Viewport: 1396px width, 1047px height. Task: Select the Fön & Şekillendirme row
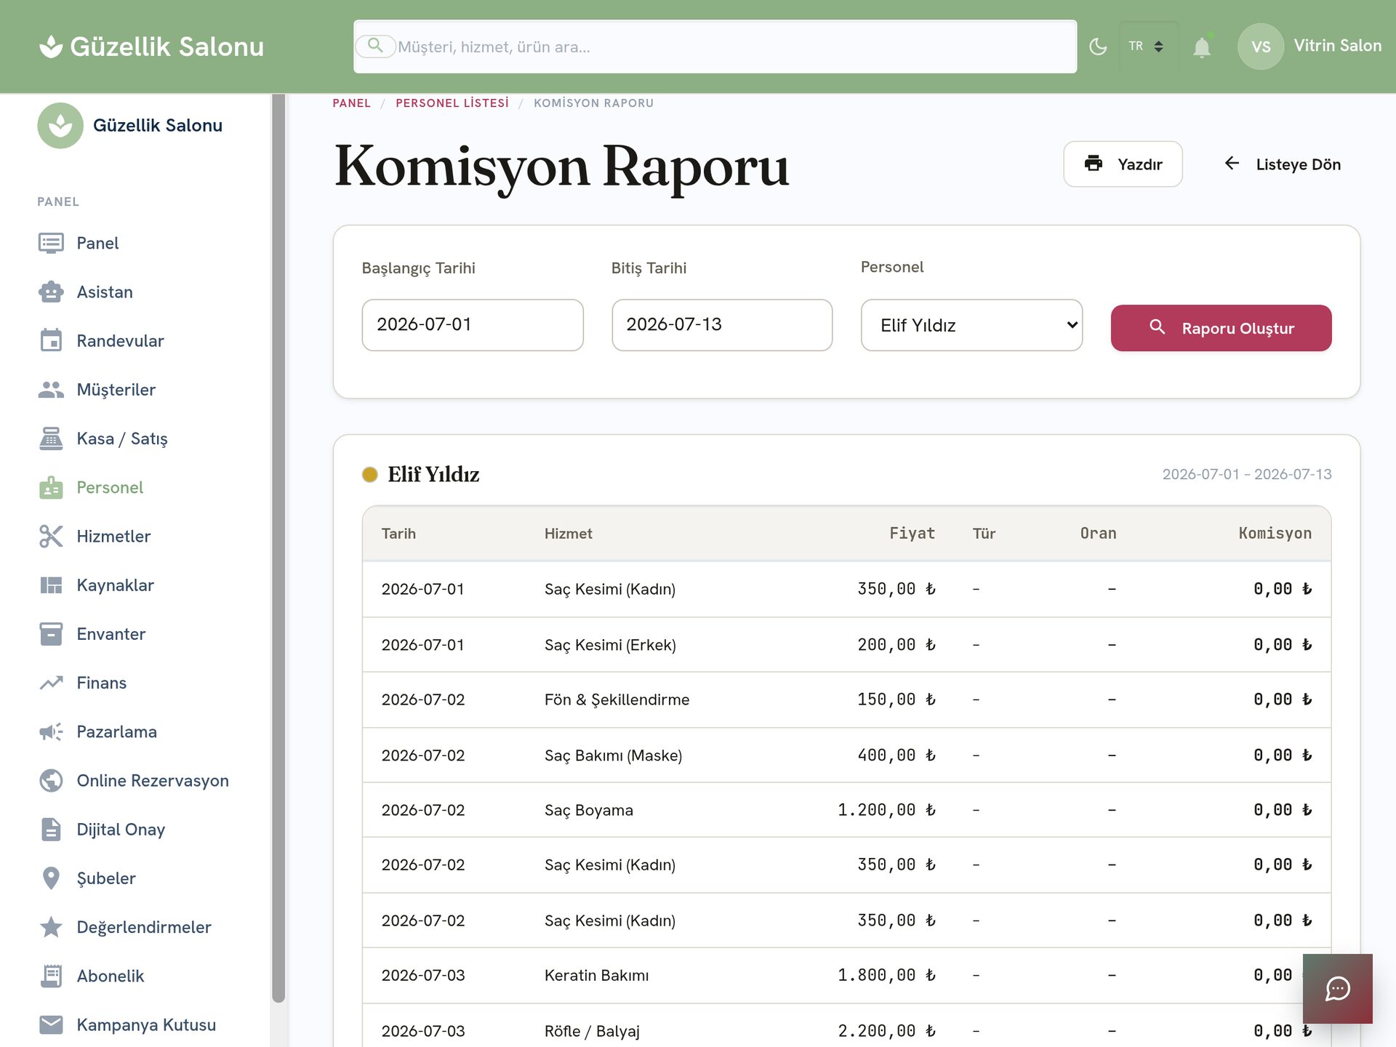click(846, 699)
